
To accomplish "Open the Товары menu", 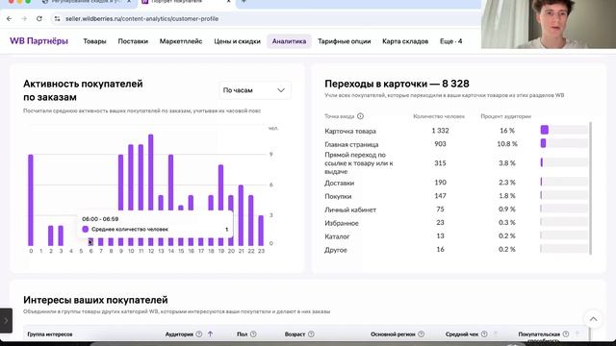I will tap(94, 41).
